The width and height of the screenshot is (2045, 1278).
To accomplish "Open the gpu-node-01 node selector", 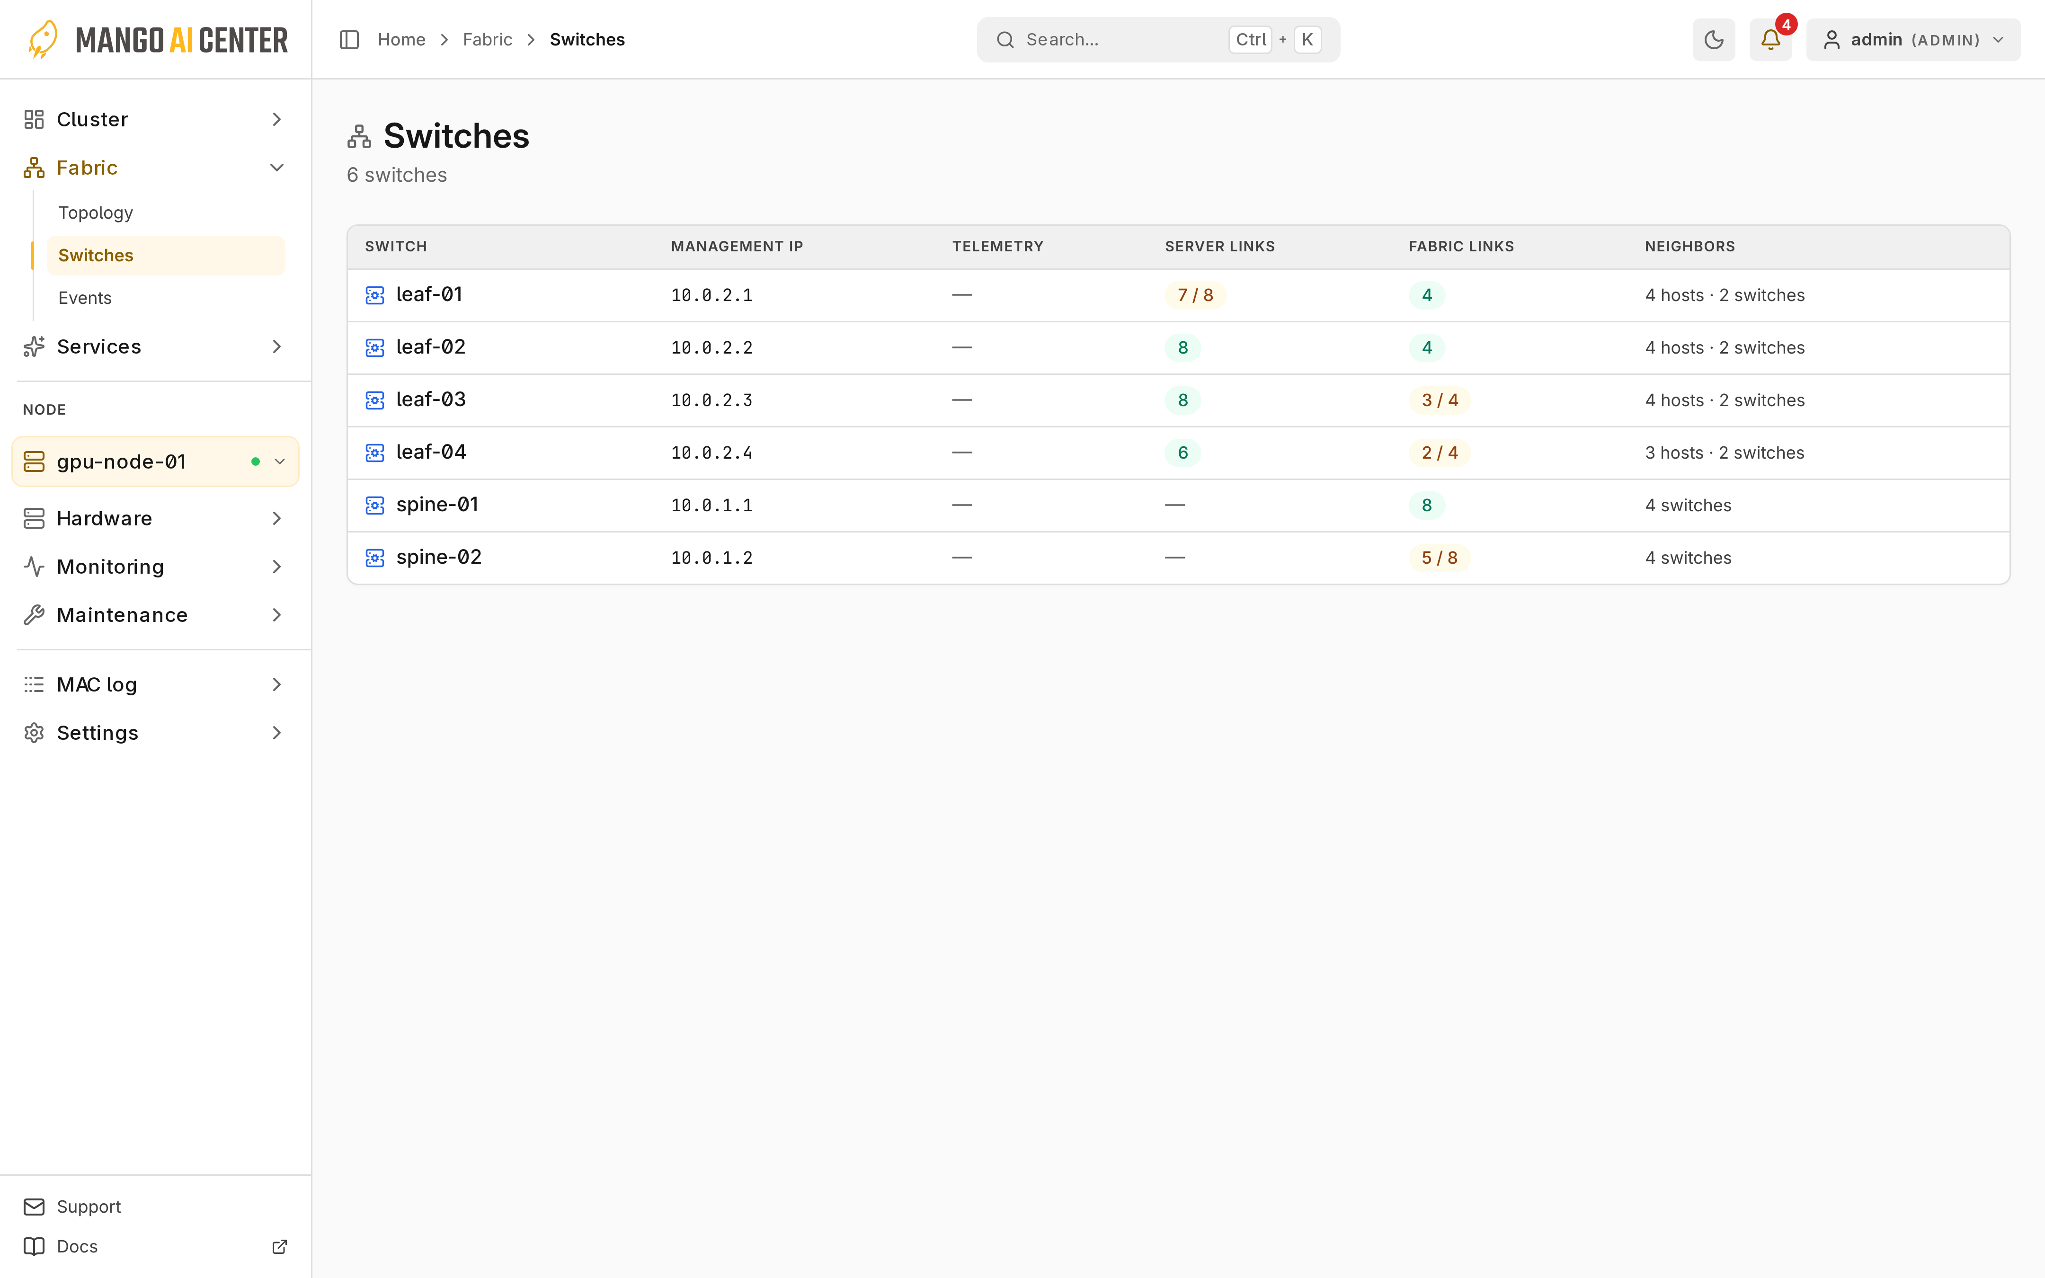I will tap(155, 461).
